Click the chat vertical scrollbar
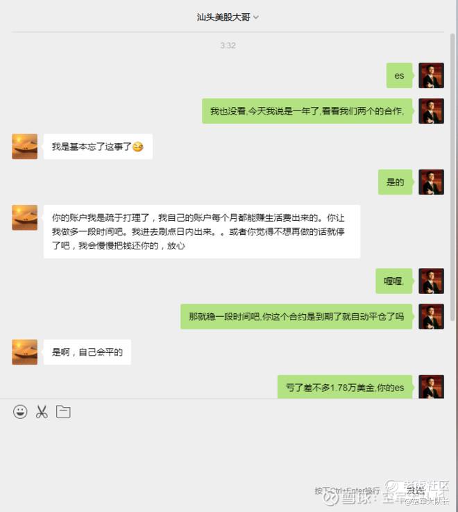 [x=452, y=176]
